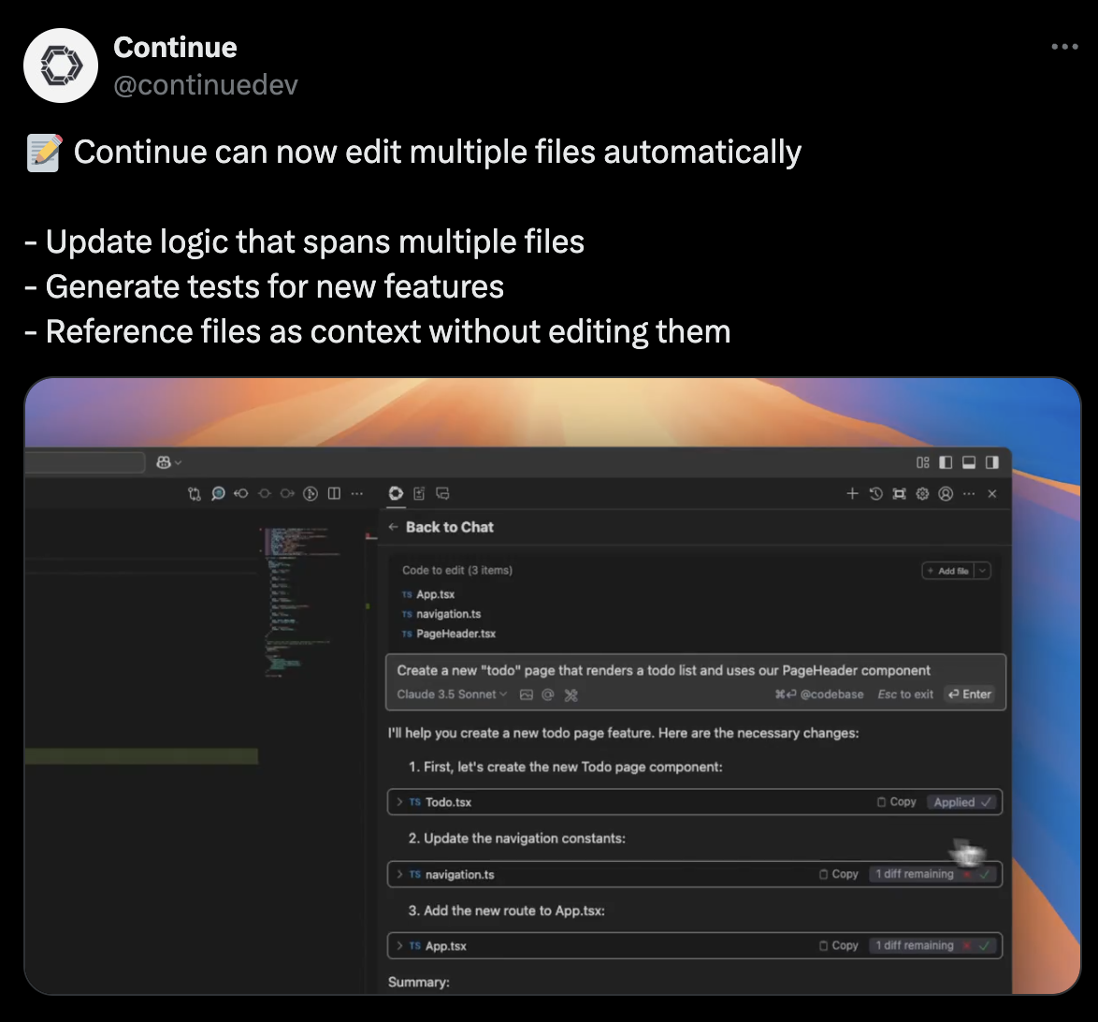Copy the Todo.tsx code block
The image size is (1098, 1022).
897,802
